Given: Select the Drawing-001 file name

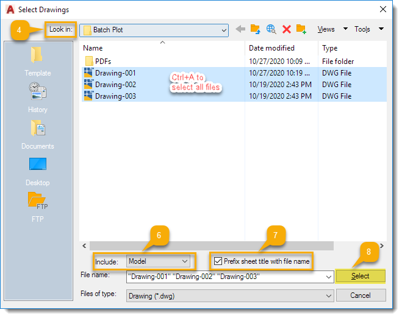Looking at the screenshot, I should click(115, 73).
